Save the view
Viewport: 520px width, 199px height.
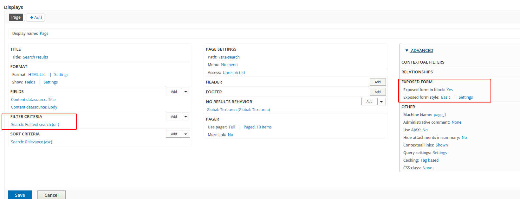tap(20, 195)
